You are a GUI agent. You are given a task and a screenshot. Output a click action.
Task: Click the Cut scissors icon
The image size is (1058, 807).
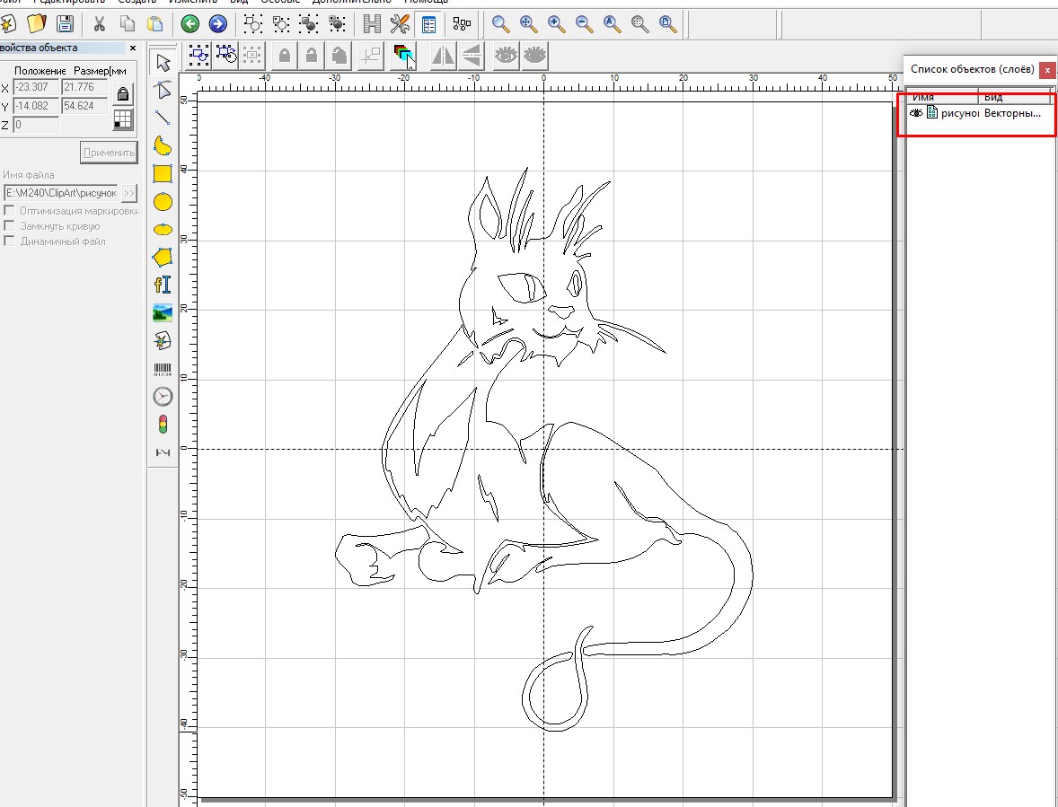pos(100,24)
